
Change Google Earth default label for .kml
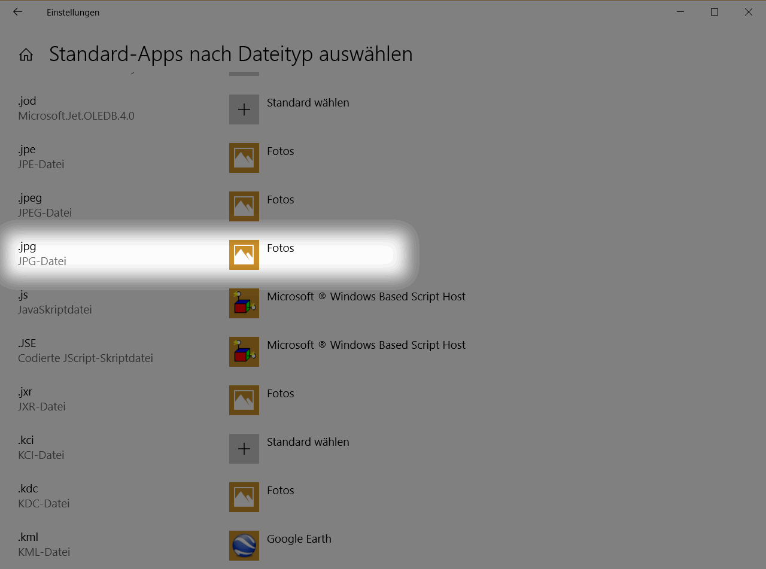[299, 539]
